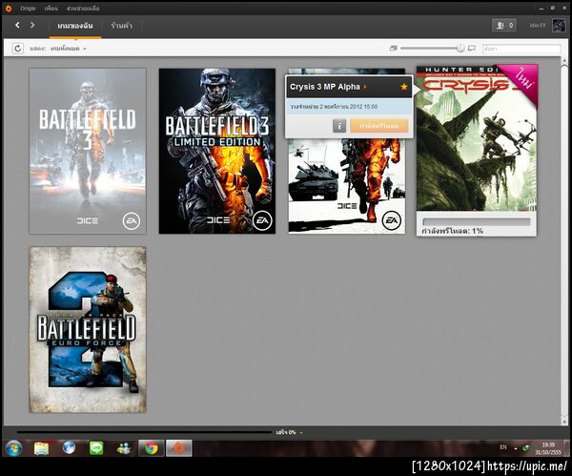Select Battlefield 3 Limited Edition tile
Screen dimensions: 572x476
pyautogui.click(x=217, y=151)
